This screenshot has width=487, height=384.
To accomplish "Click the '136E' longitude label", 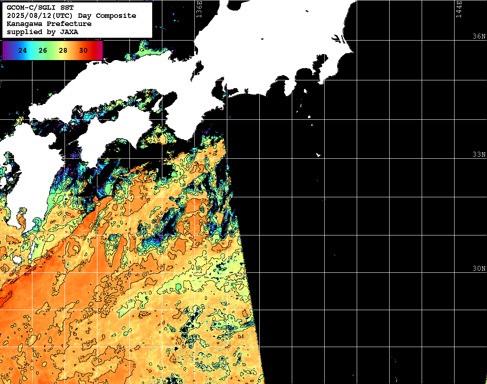I will click(x=199, y=9).
